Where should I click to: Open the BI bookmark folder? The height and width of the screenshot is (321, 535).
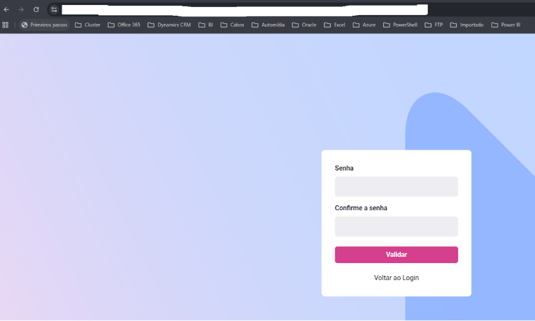coord(205,25)
